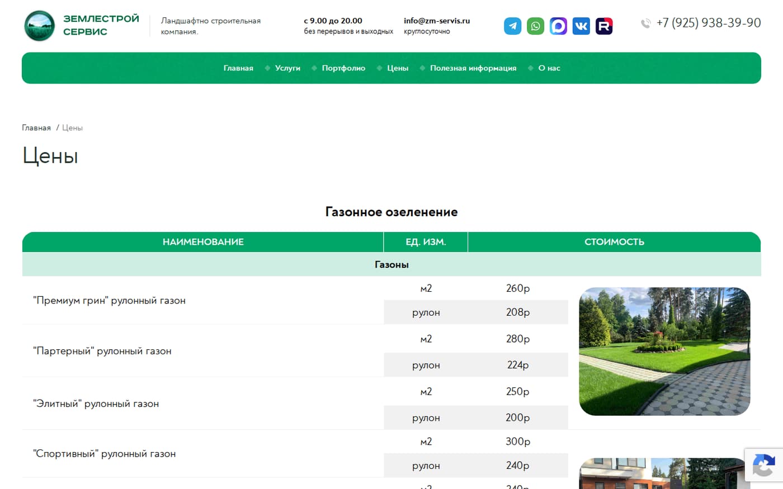Click the phone handset icon
The height and width of the screenshot is (489, 783).
click(x=646, y=23)
